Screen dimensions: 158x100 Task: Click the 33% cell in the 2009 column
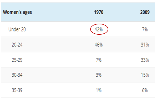tap(145, 60)
